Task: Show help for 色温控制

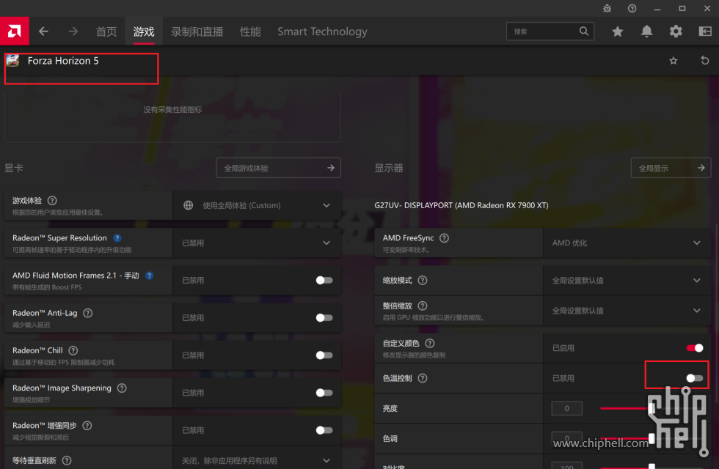Action: tap(423, 378)
